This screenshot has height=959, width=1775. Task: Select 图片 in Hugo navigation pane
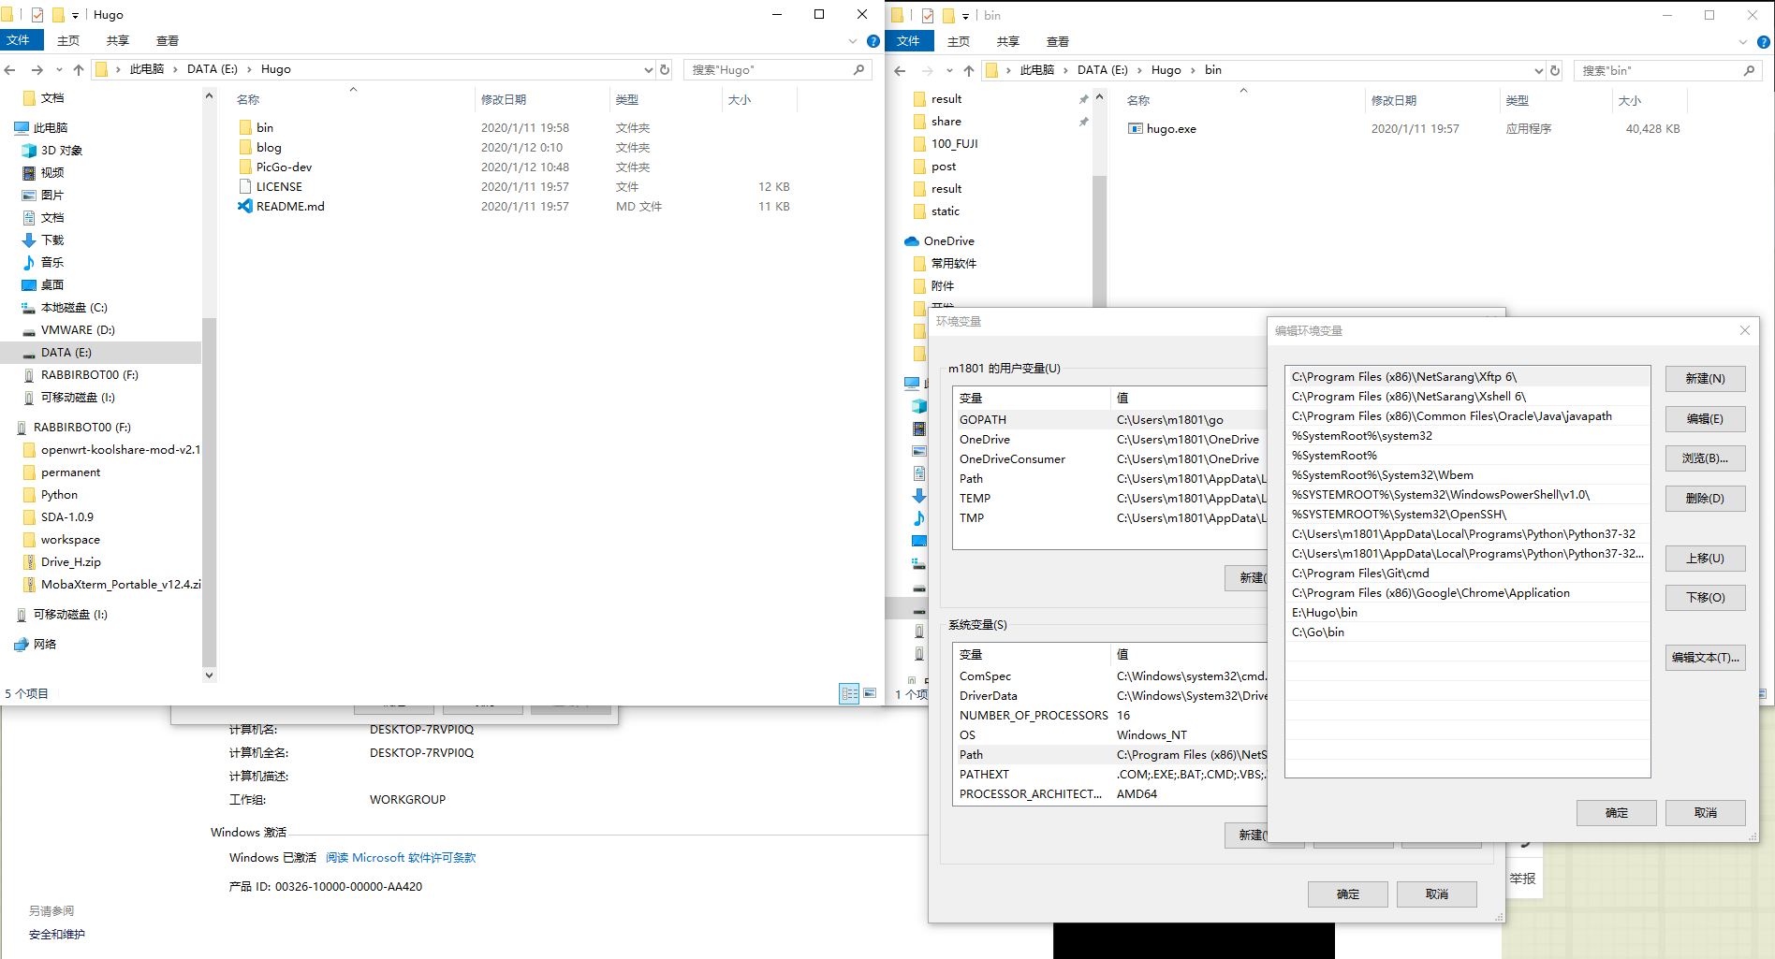pyautogui.click(x=52, y=195)
